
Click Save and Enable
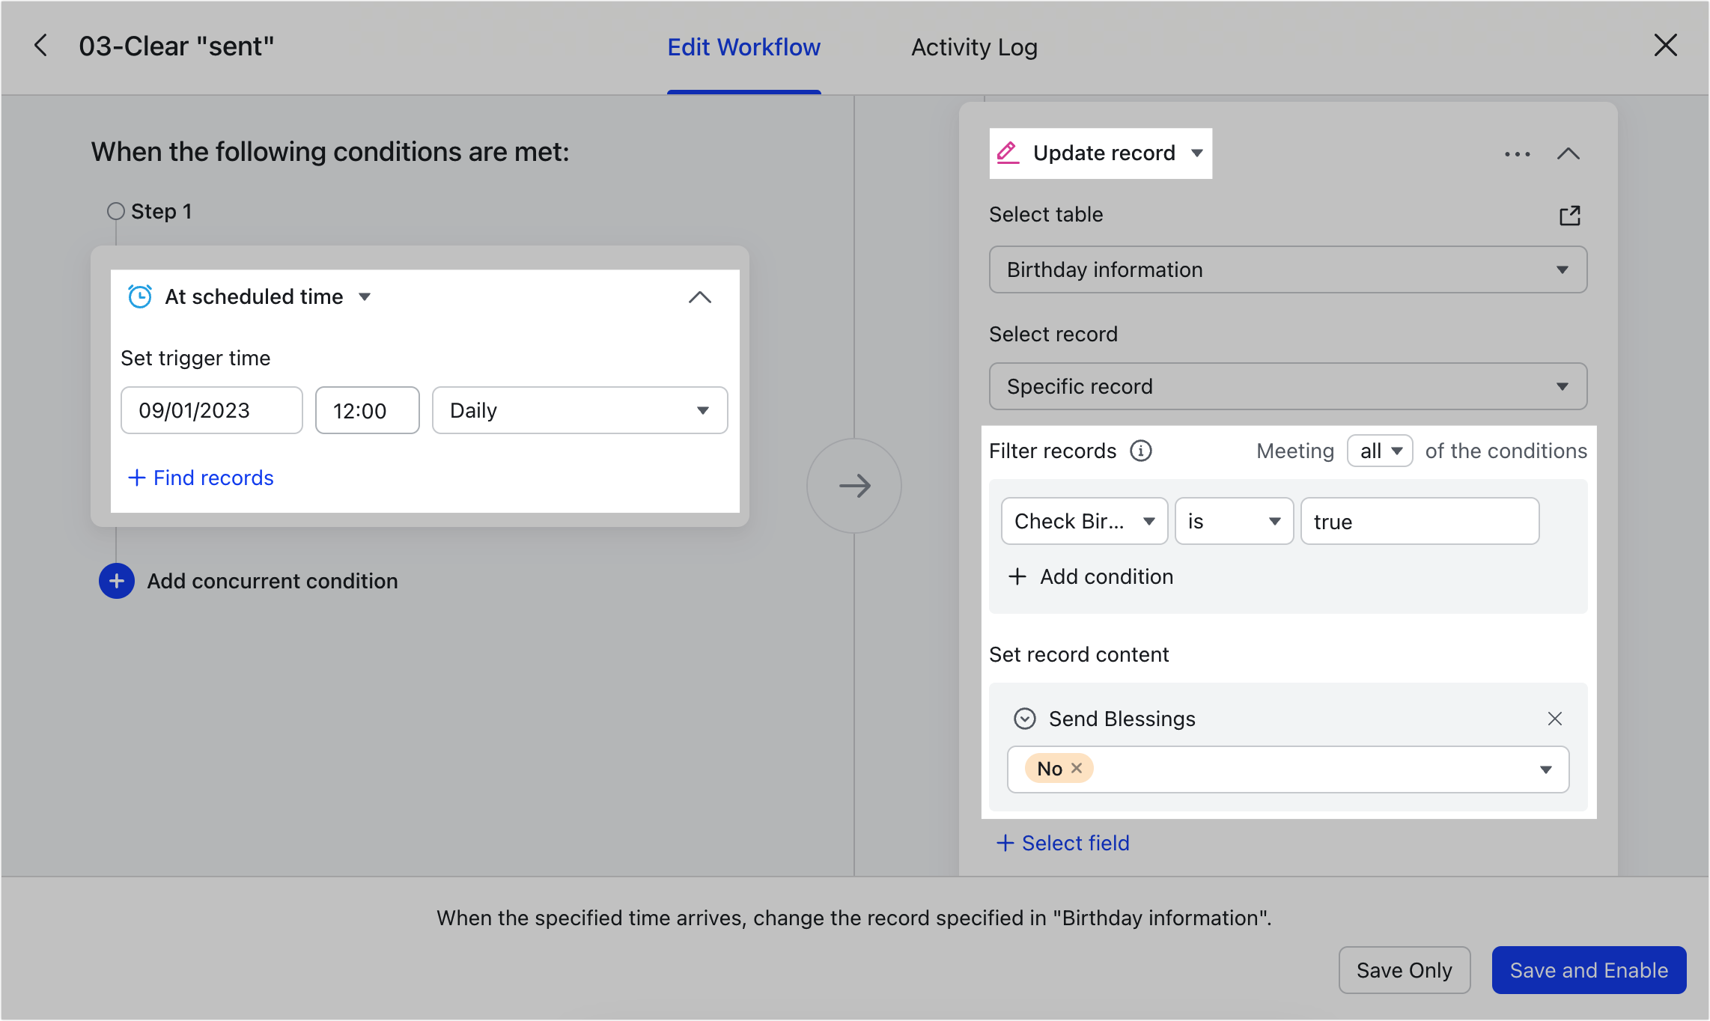pos(1589,969)
